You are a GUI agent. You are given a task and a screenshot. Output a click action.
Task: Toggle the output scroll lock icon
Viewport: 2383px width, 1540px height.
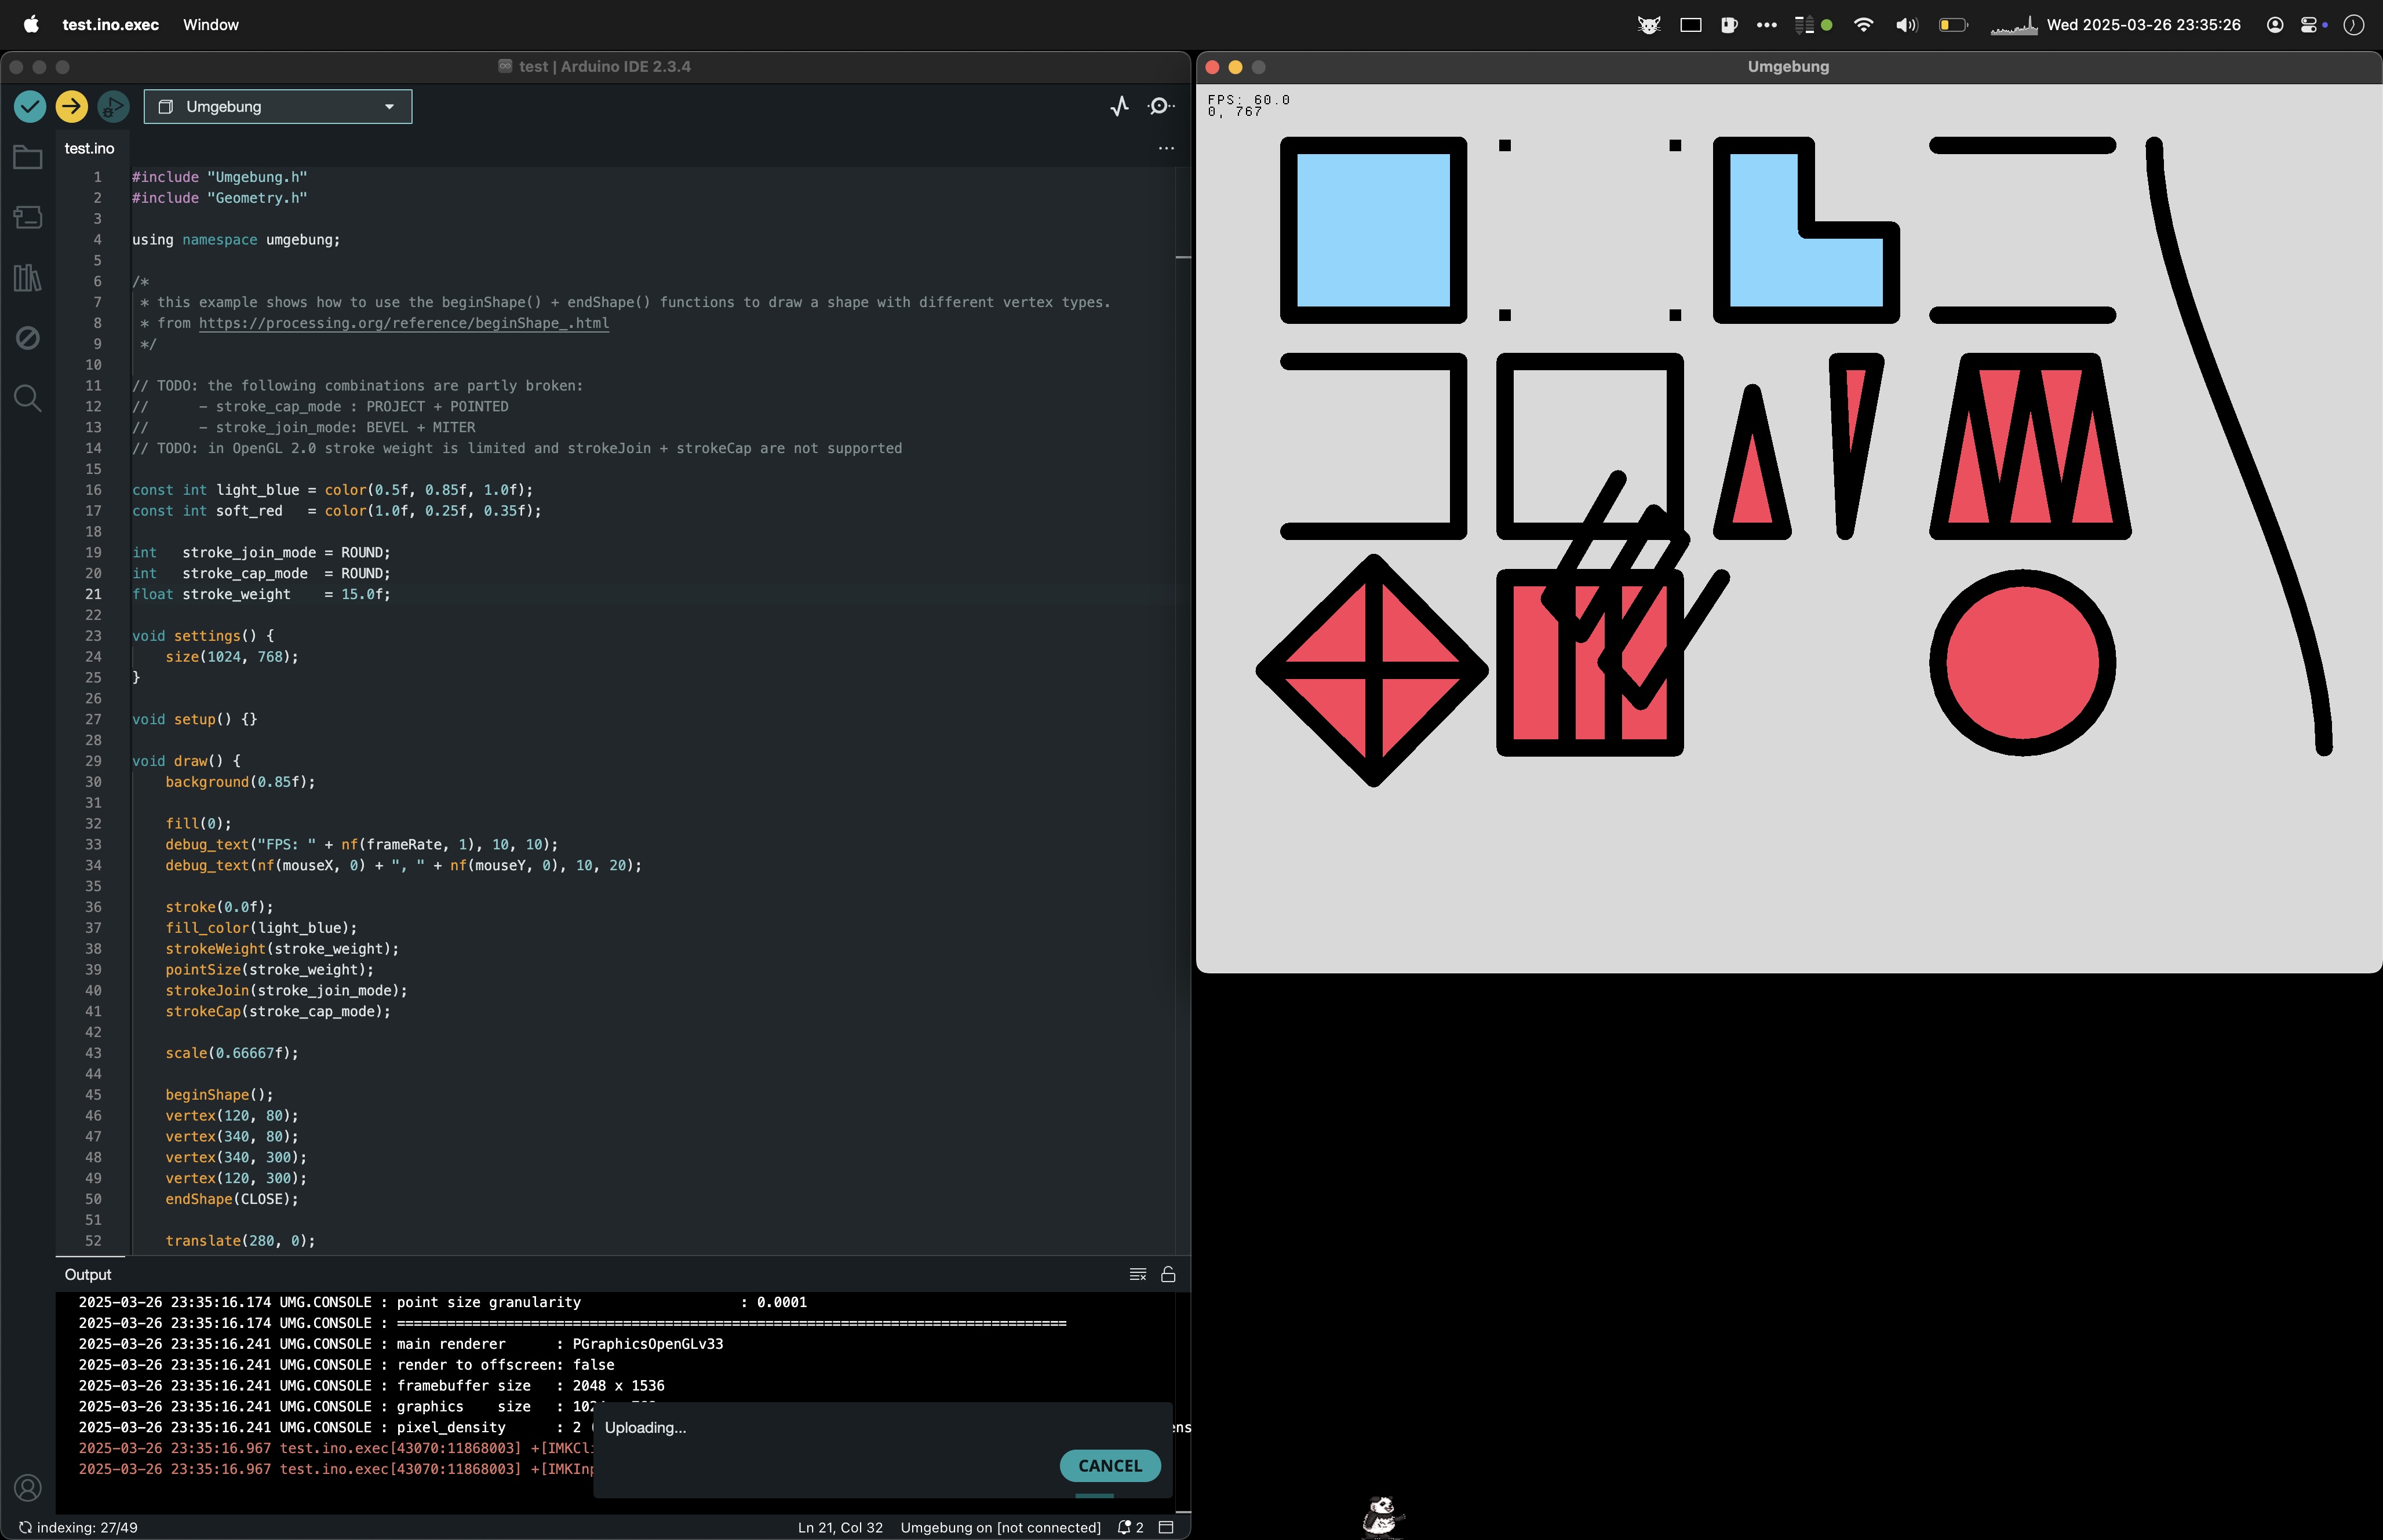tap(1167, 1274)
